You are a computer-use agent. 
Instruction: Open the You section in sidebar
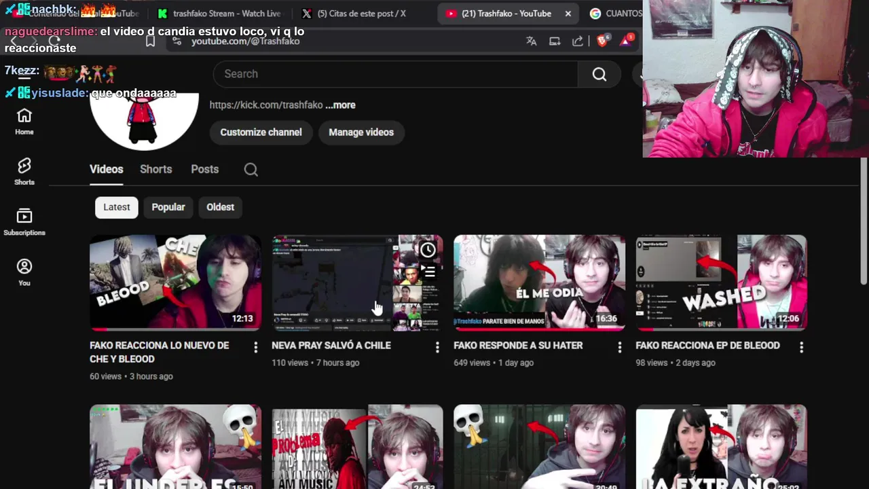[24, 273]
